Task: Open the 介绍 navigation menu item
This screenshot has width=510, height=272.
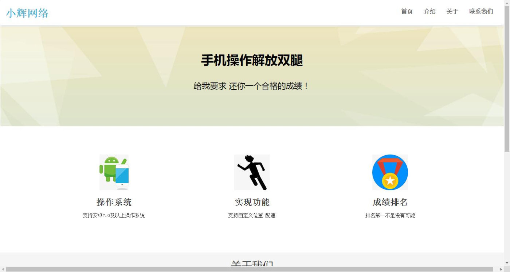Action: click(x=430, y=12)
